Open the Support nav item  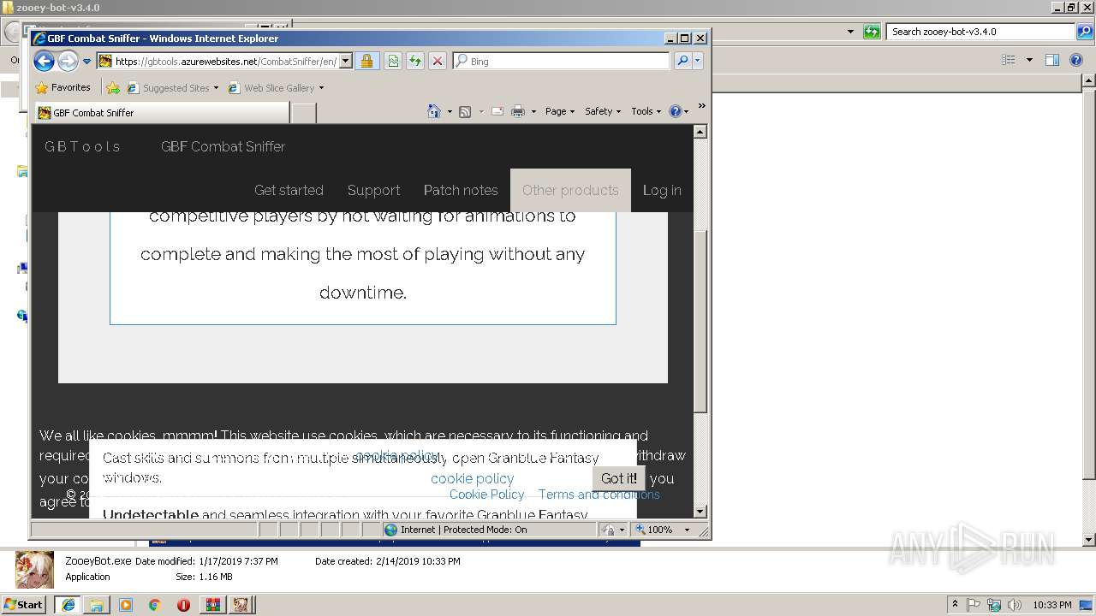(373, 190)
